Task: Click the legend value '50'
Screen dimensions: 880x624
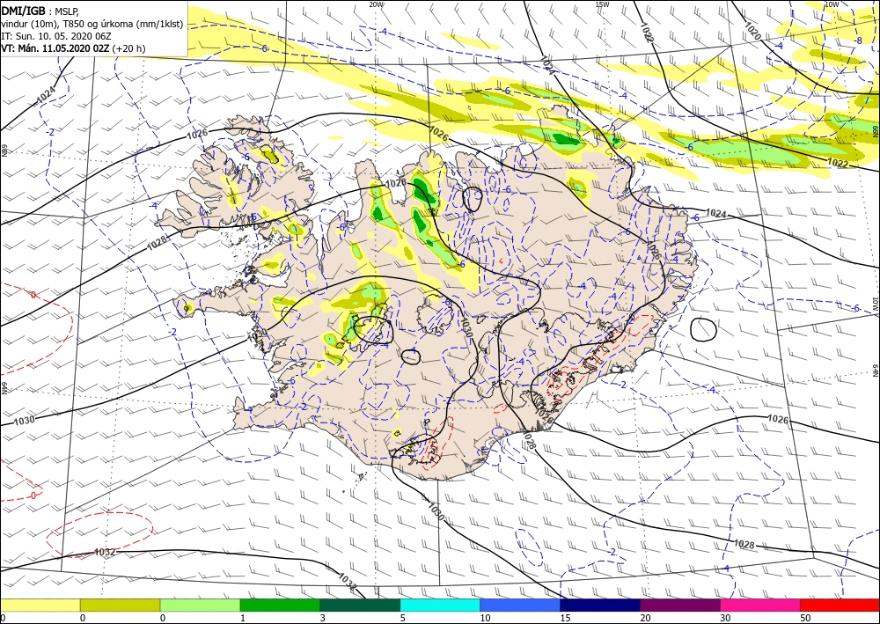Action: 805,618
